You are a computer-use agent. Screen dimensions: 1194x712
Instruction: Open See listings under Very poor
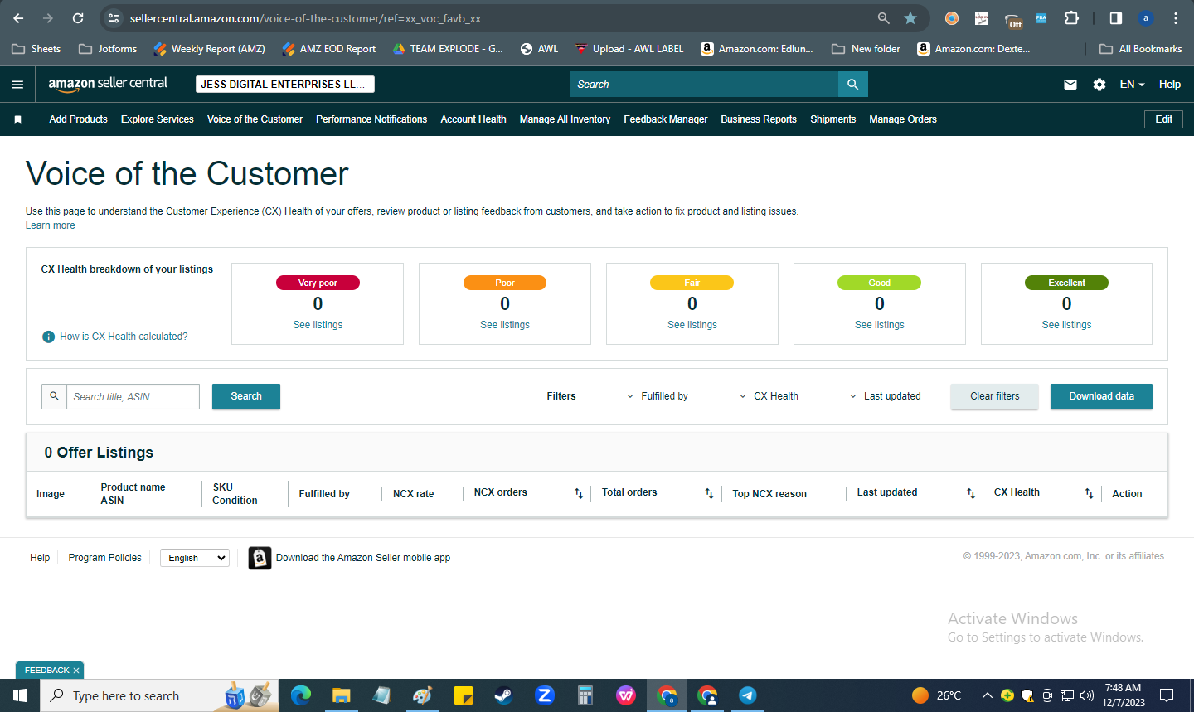[x=318, y=325]
